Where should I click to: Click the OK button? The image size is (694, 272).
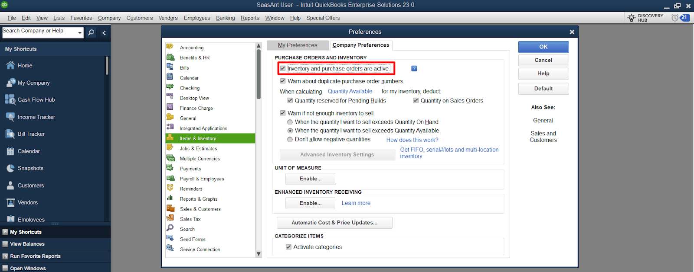click(x=543, y=47)
